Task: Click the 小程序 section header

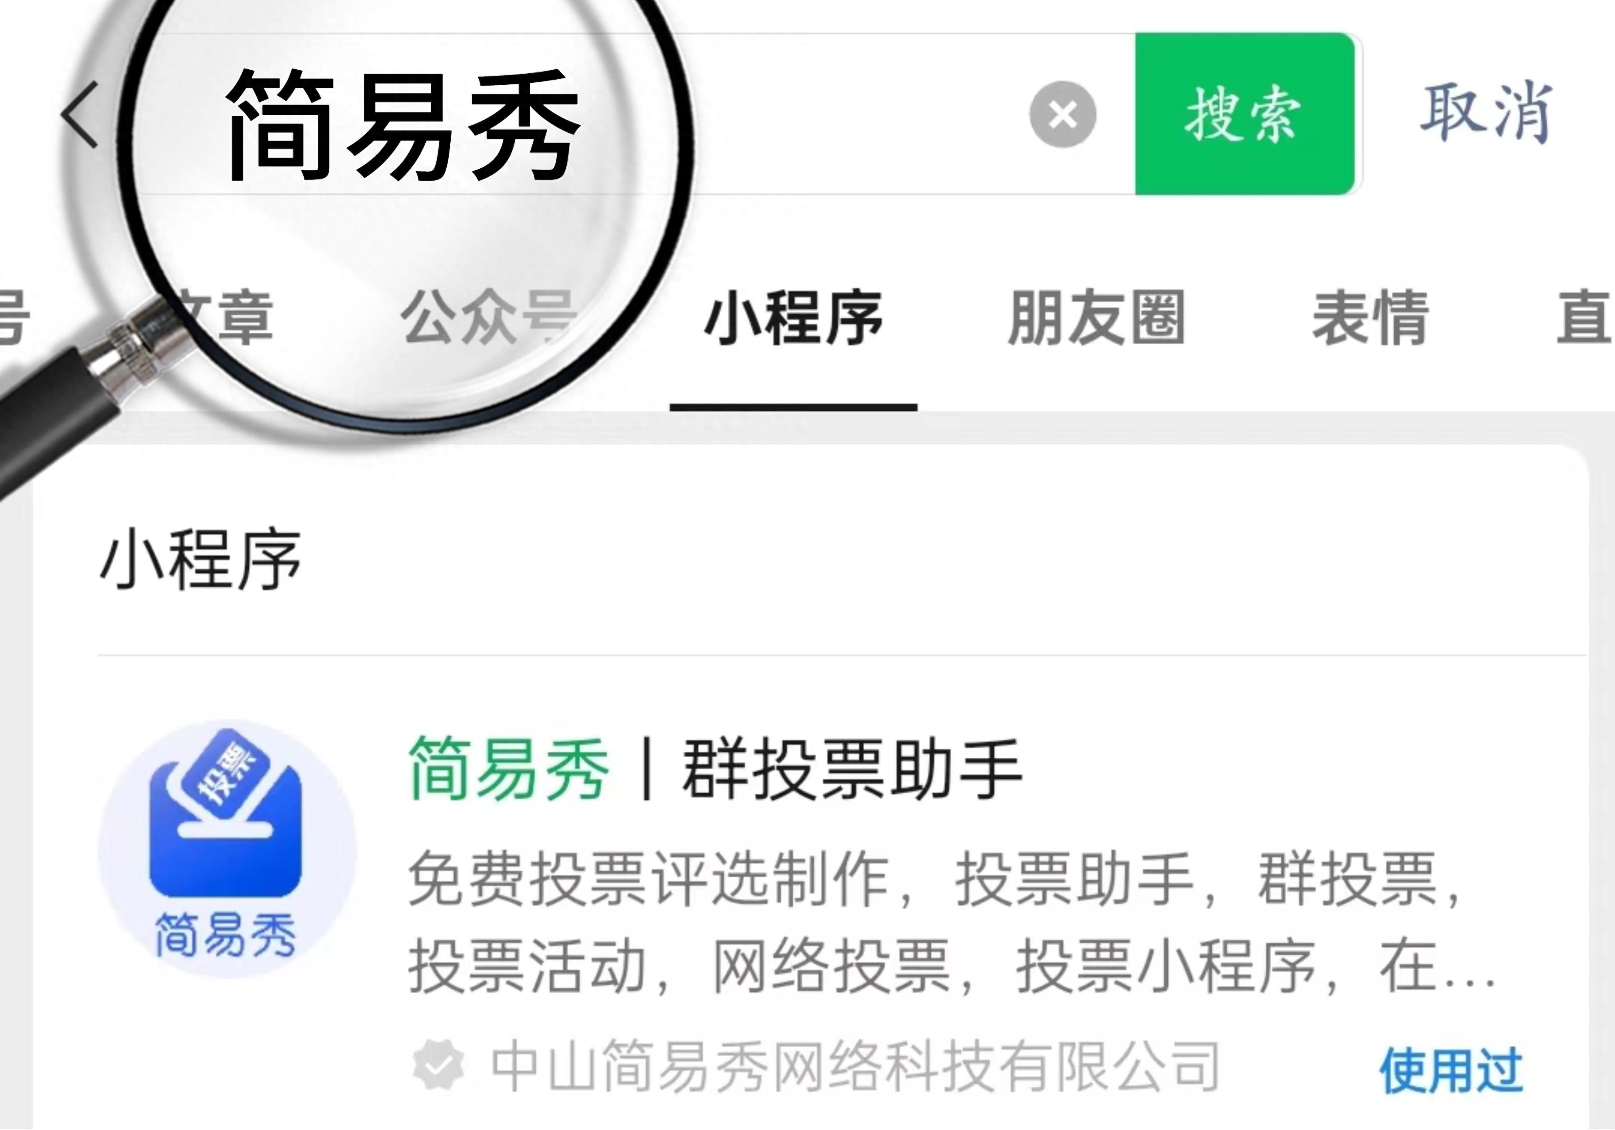Action: click(x=200, y=560)
